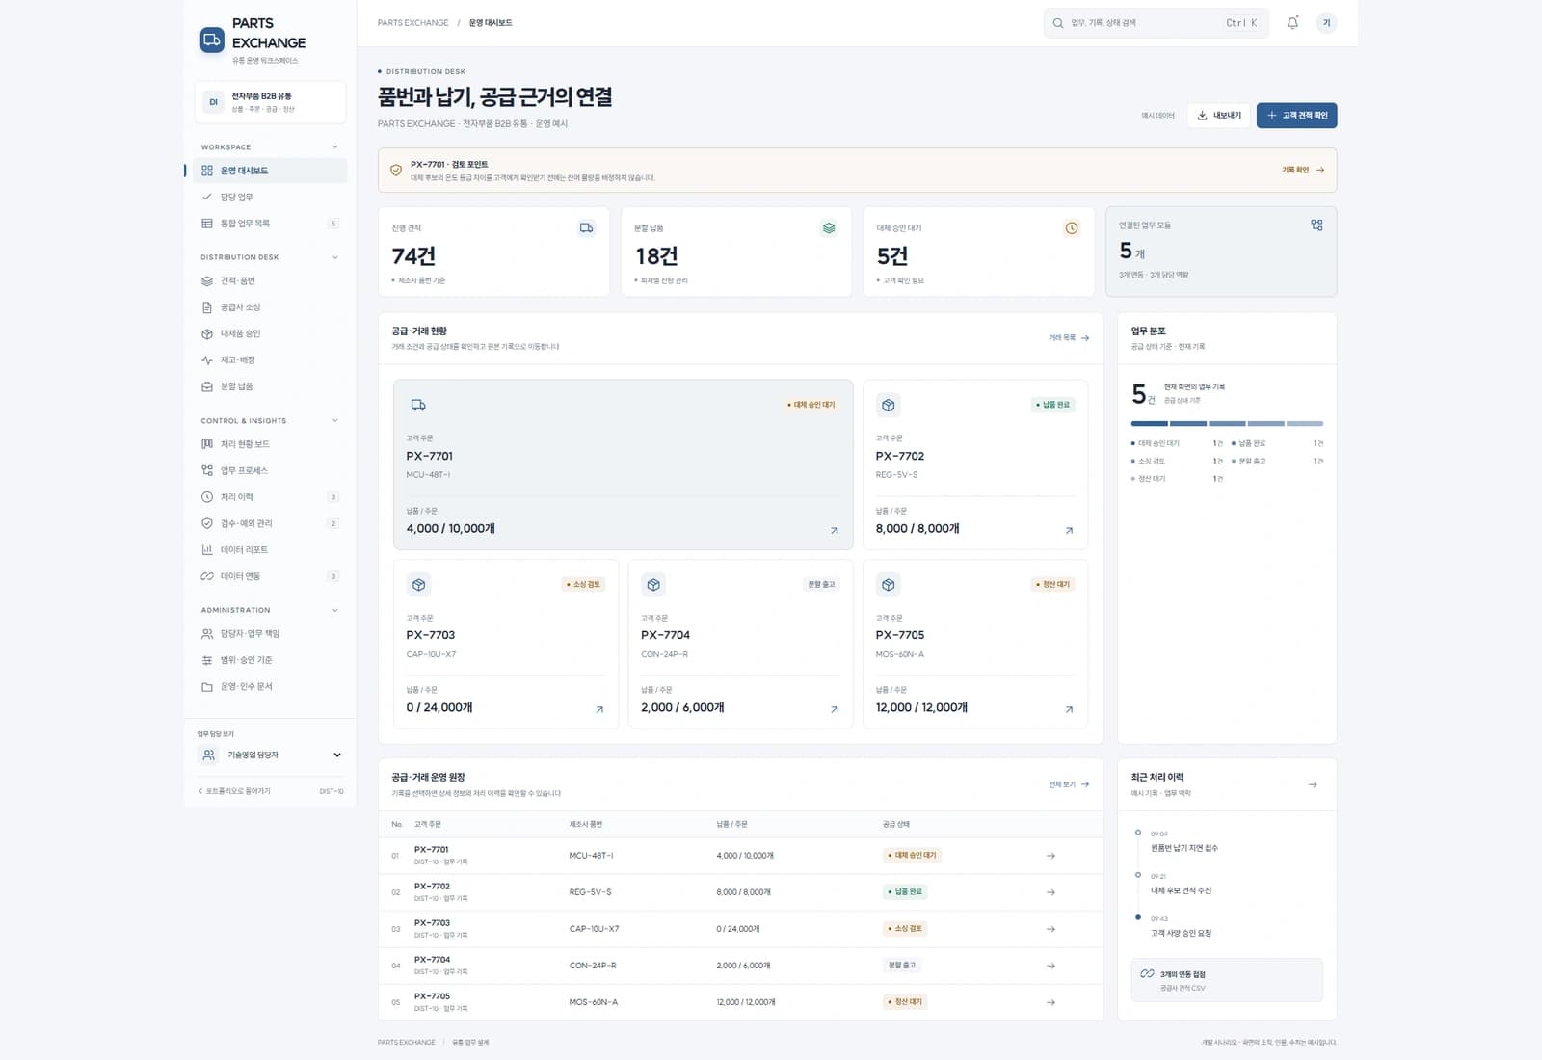Open the user avatar '기' menu

point(1327,23)
